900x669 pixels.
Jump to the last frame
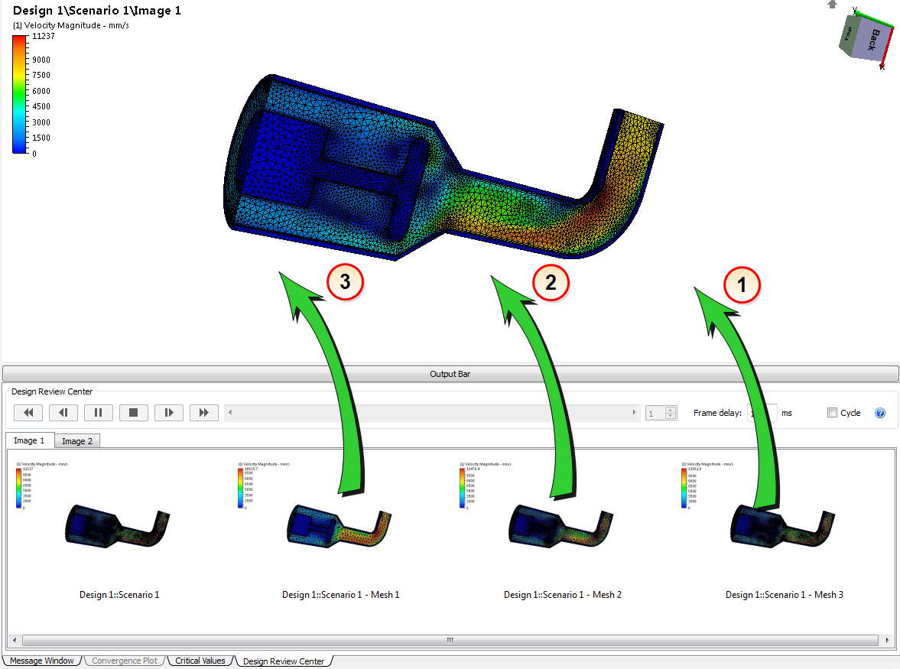point(203,413)
